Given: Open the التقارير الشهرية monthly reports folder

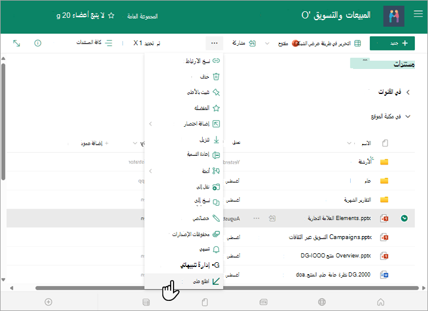Looking at the screenshot, I should tap(357, 200).
